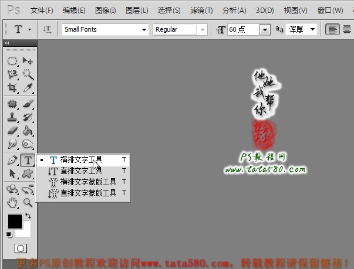Swap foreground and background colors

(x=28, y=216)
